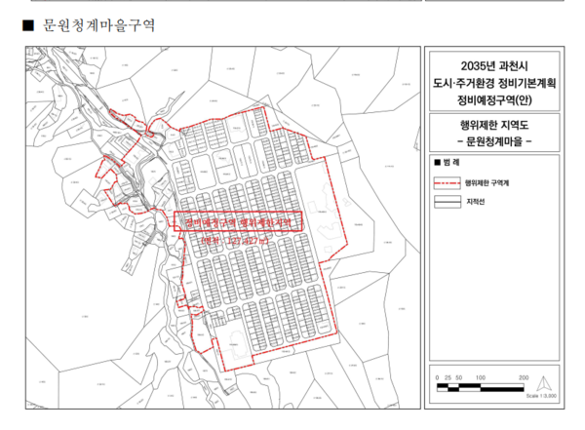Click the red boxed label in map center
The image size is (585, 430).
(x=239, y=221)
